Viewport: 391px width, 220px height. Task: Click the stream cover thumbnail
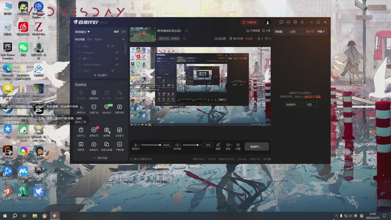click(x=143, y=35)
